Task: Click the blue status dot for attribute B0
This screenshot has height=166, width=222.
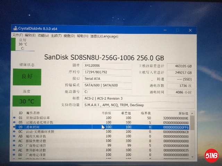Action: pyautogui.click(x=14, y=155)
